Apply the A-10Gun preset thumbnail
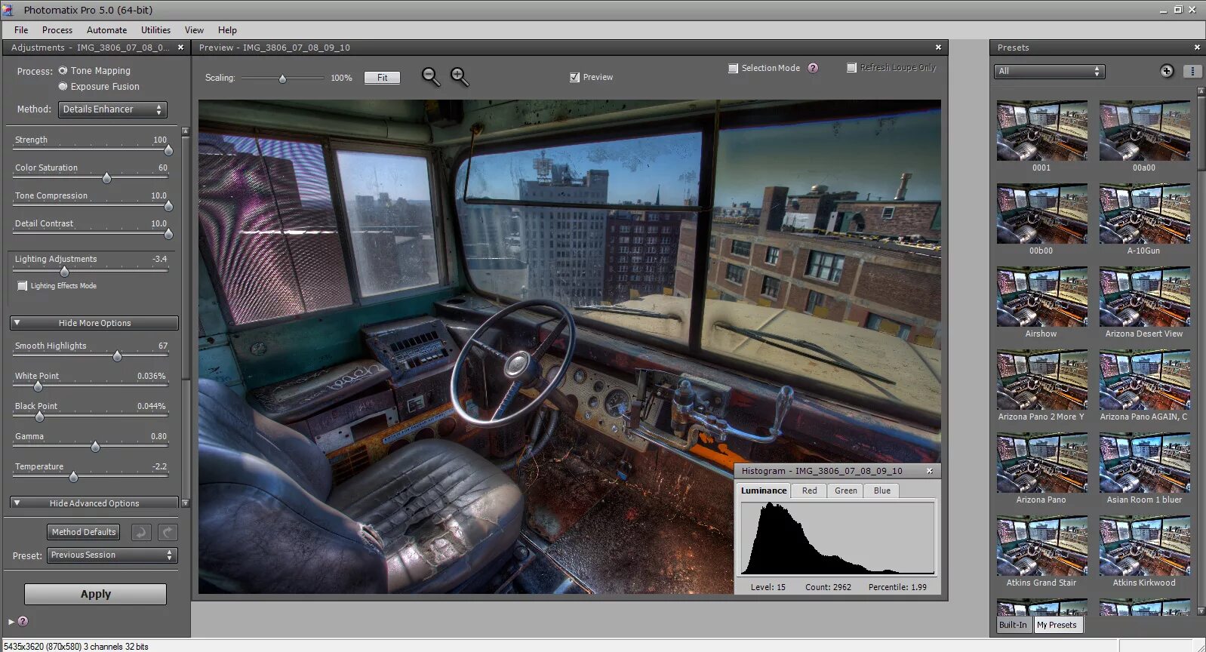The image size is (1206, 652). point(1144,214)
